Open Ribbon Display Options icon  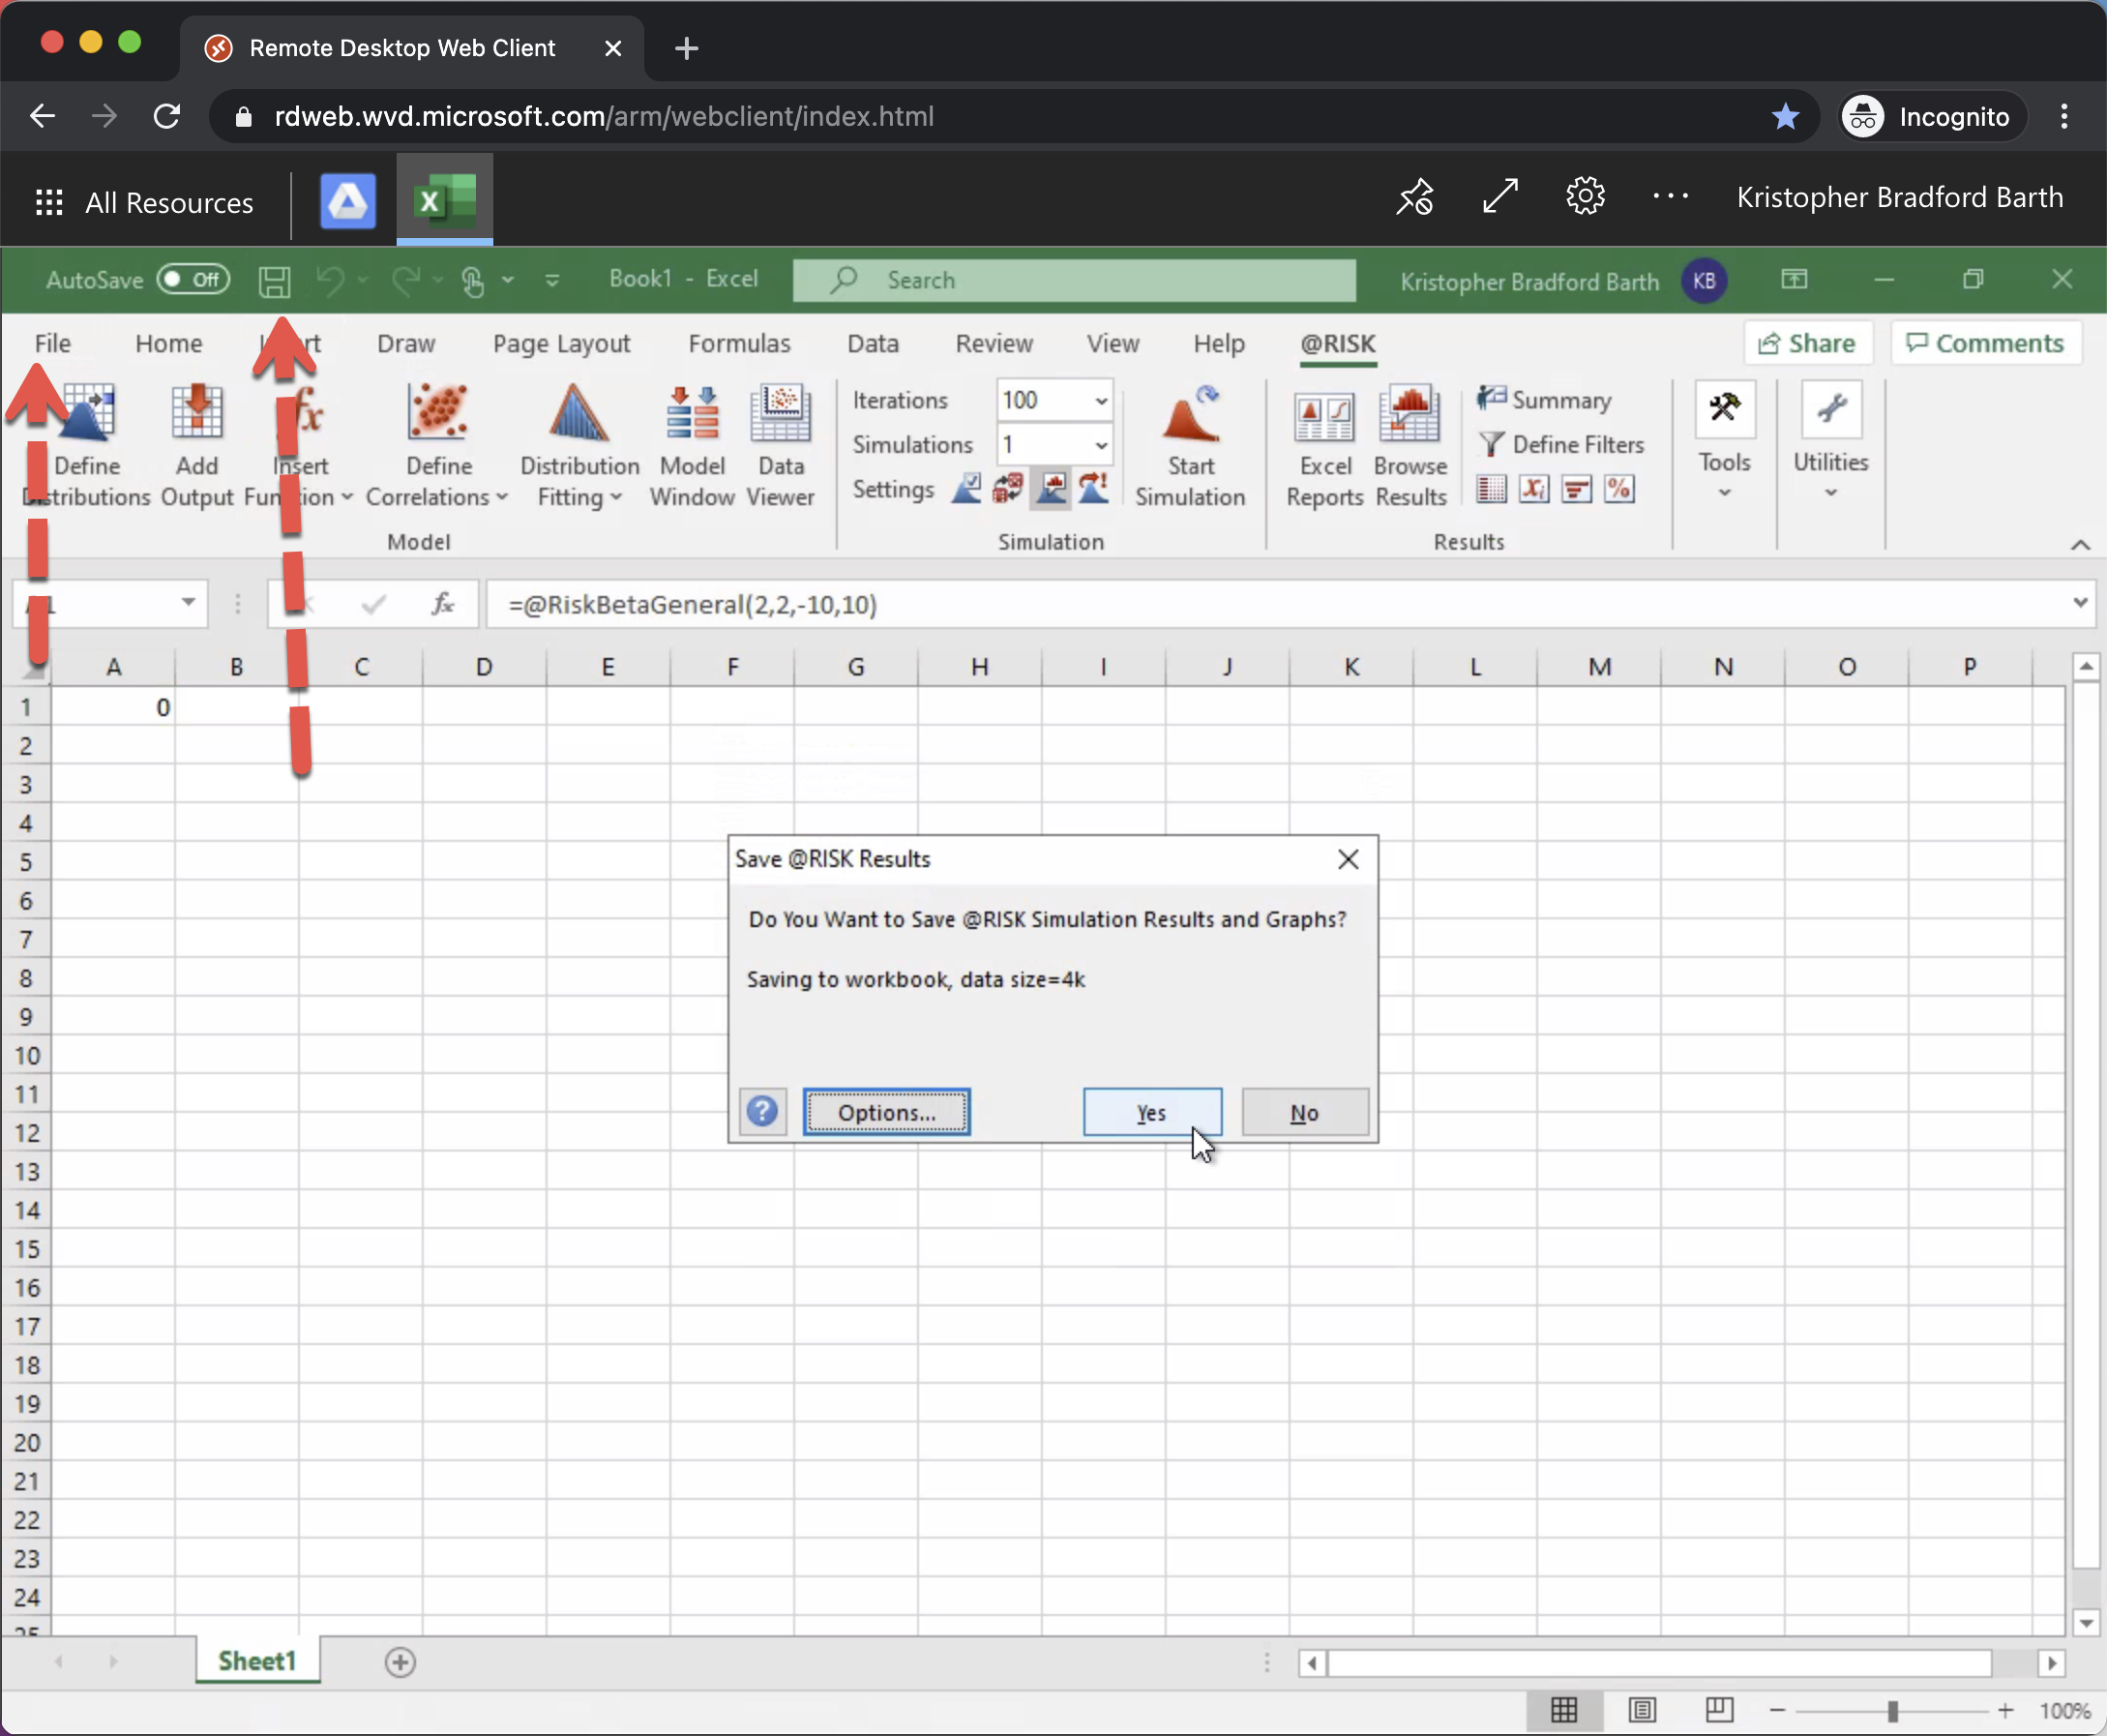[x=1795, y=280]
